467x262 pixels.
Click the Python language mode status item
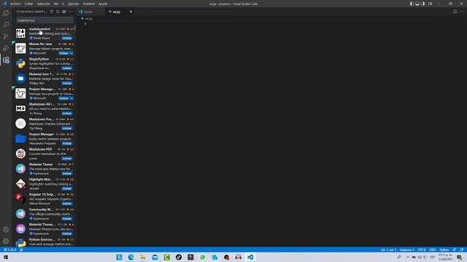click(x=444, y=250)
